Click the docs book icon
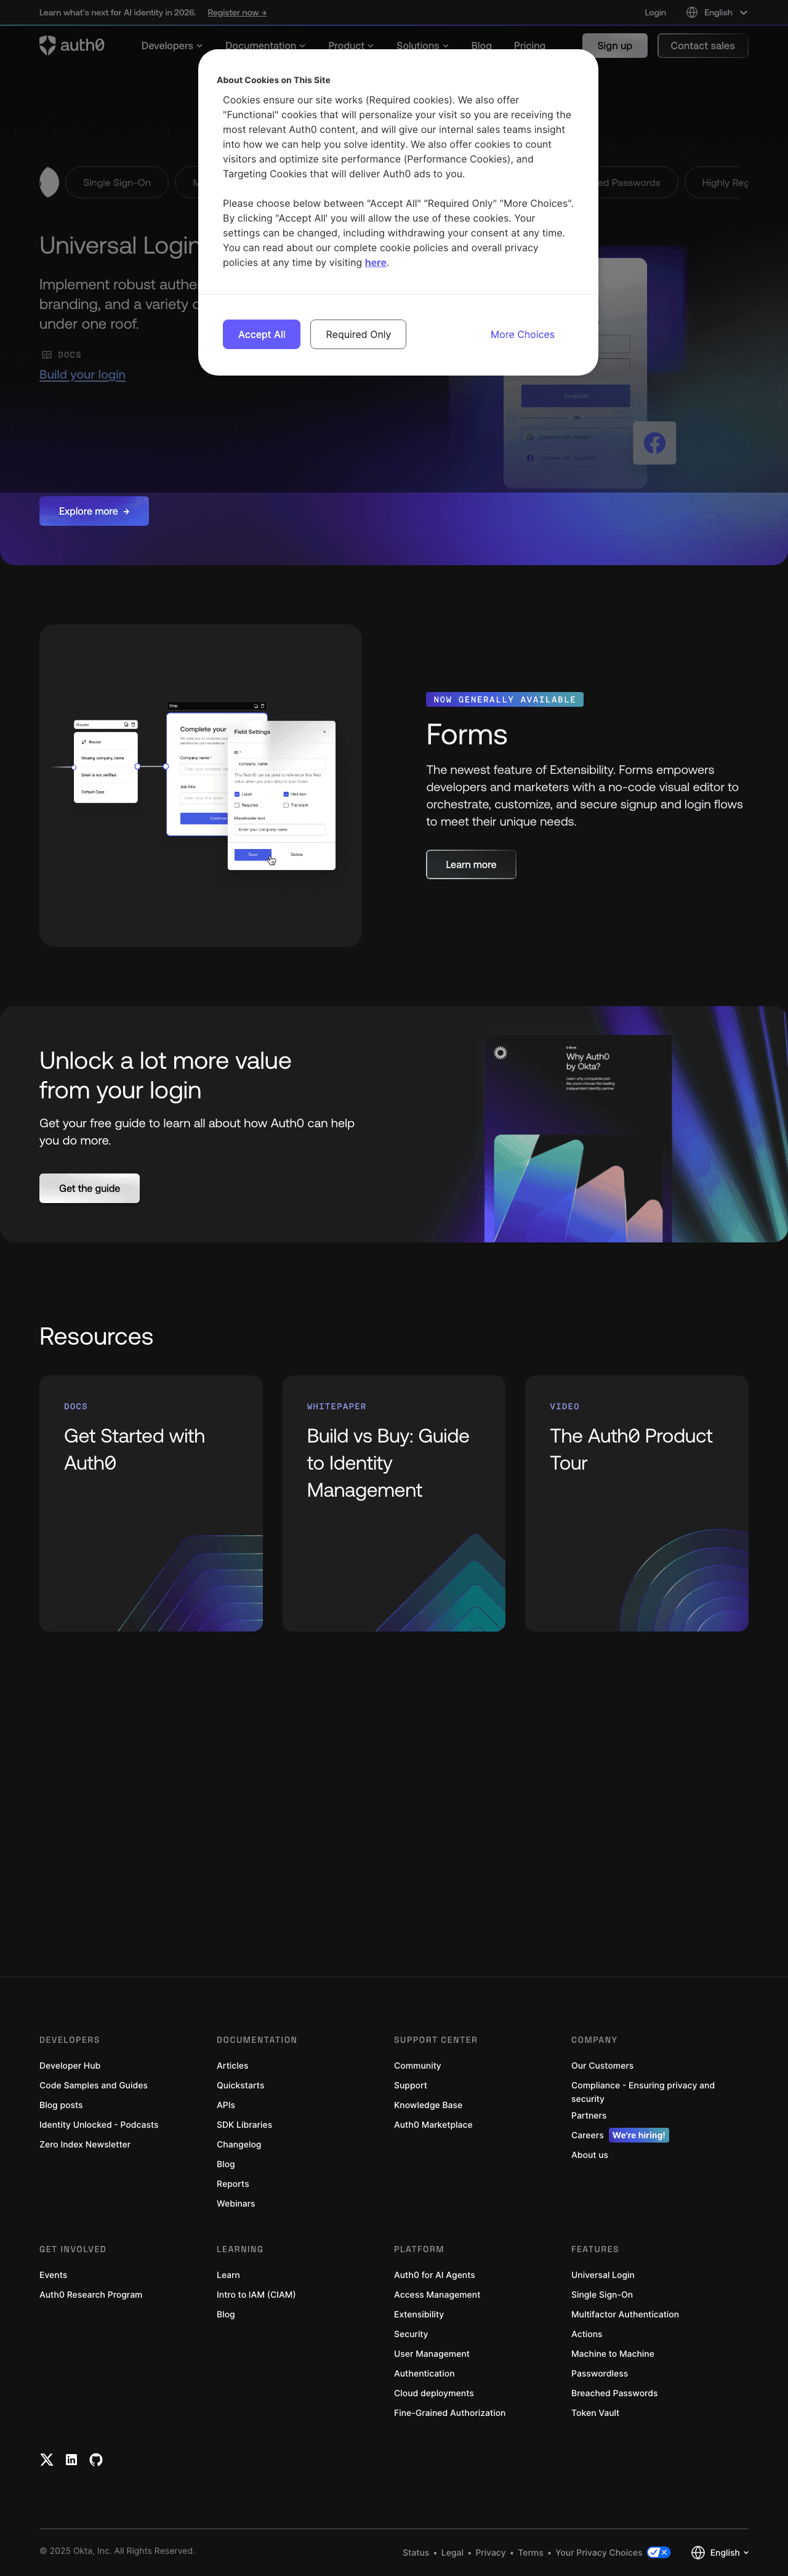 point(46,355)
